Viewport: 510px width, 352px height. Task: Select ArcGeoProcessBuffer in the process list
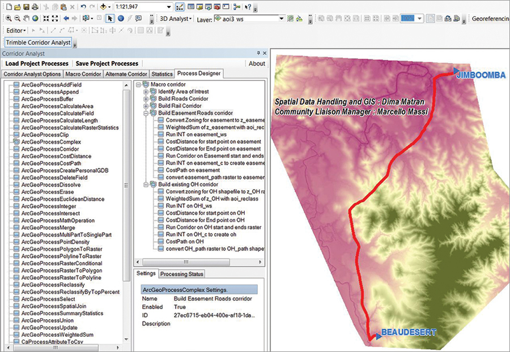click(x=48, y=98)
